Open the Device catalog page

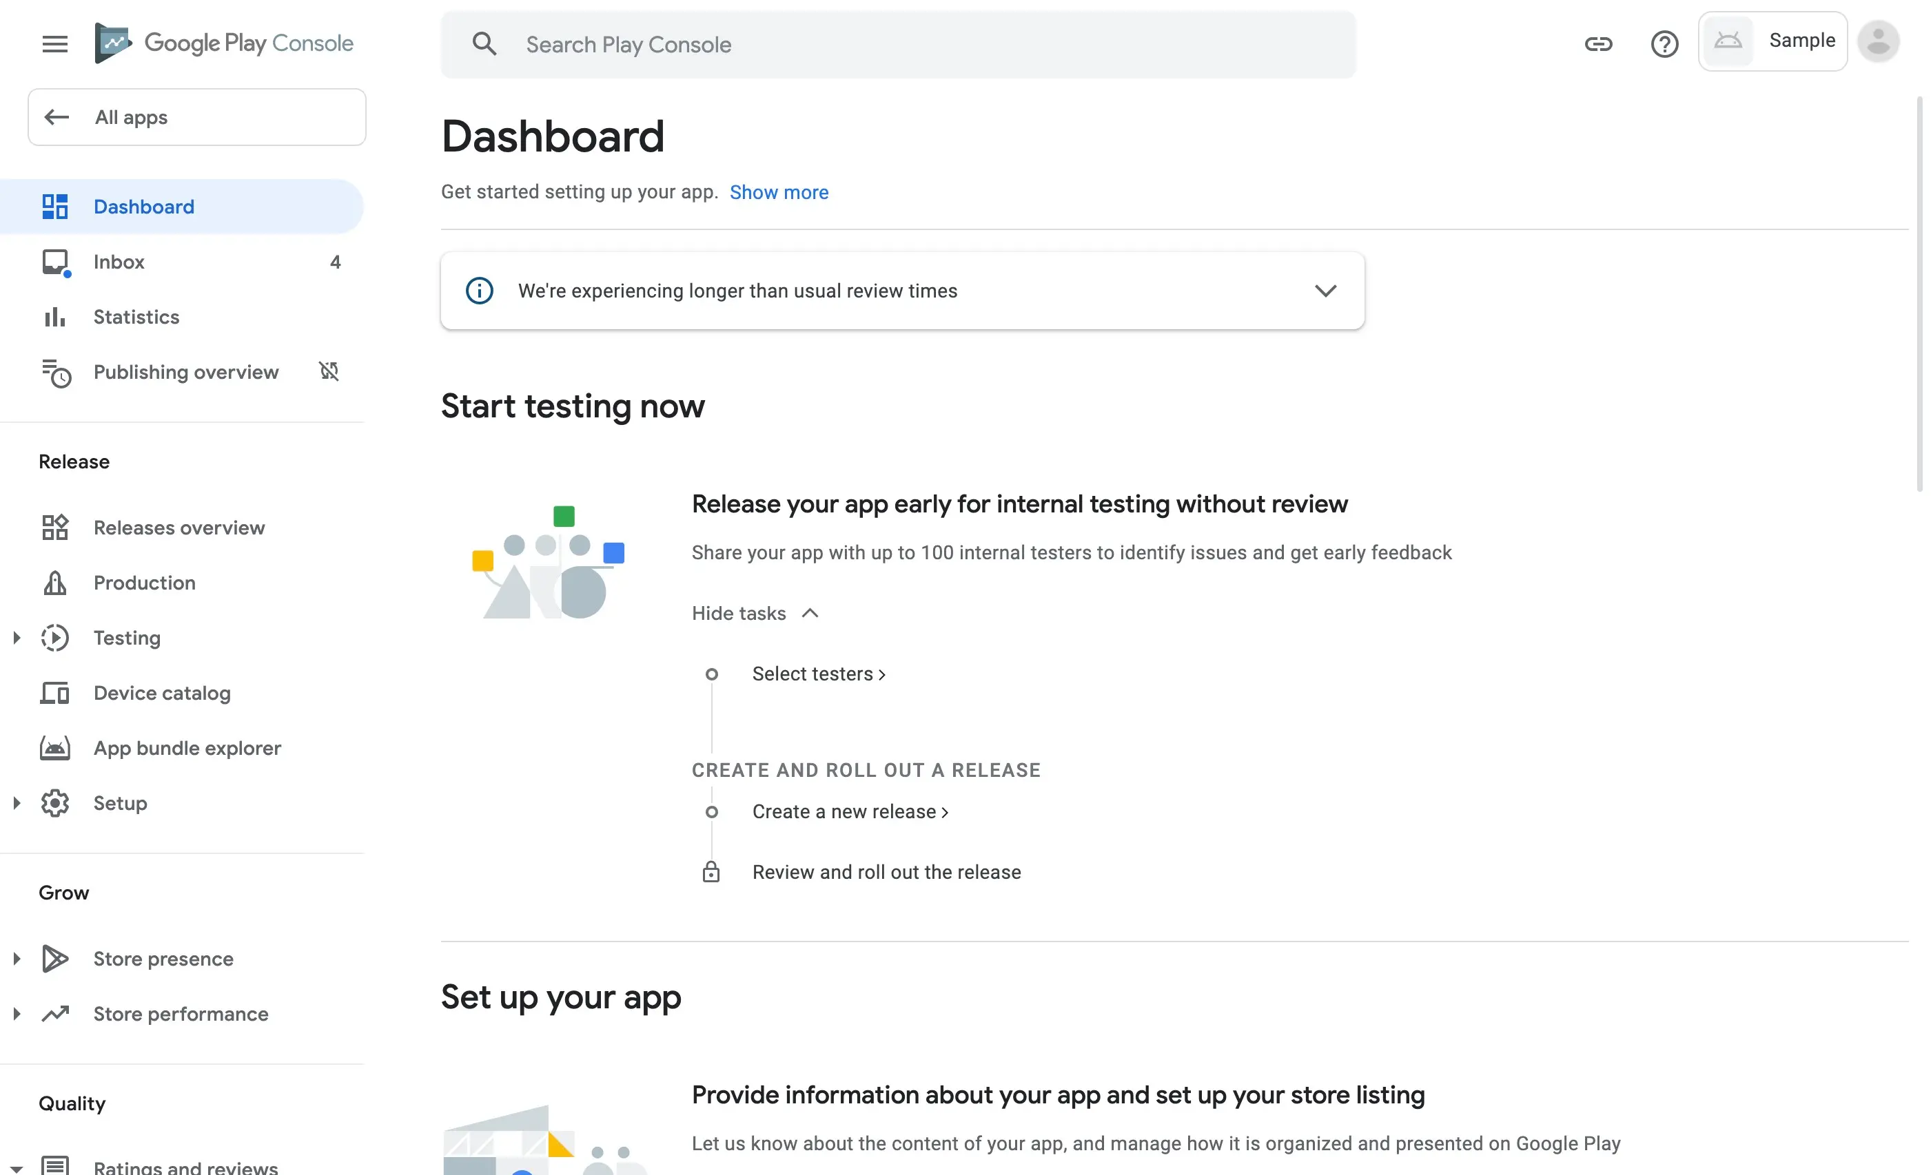[x=162, y=694]
